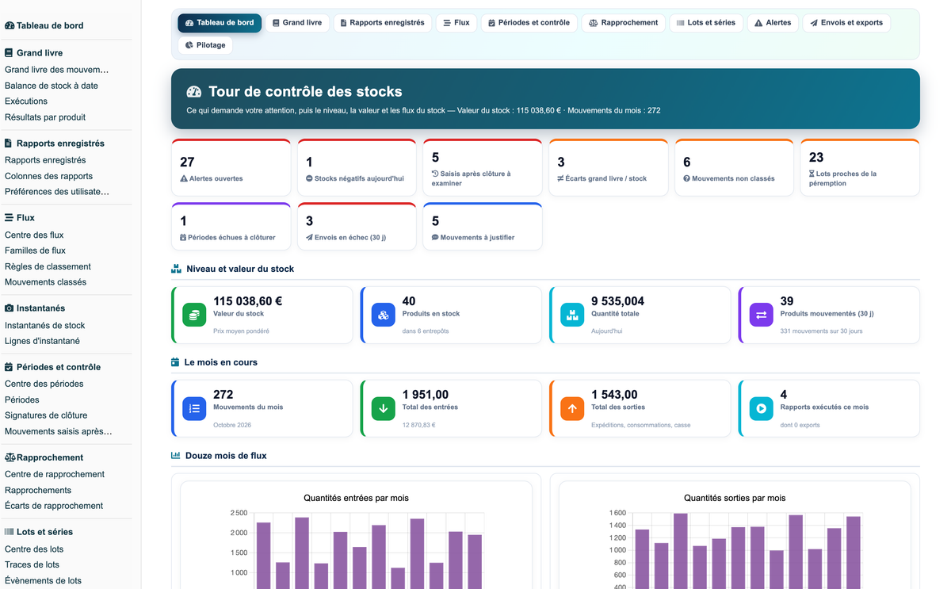The image size is (951, 589).
Task: Go to Mouvements classés in the sidebar
Action: pyautogui.click(x=45, y=282)
